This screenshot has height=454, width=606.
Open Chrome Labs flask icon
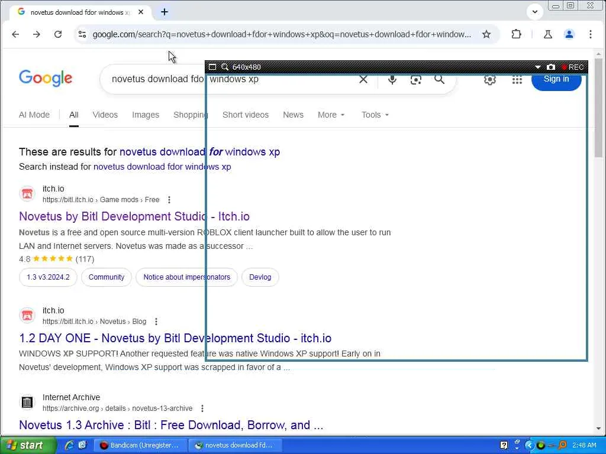547,34
